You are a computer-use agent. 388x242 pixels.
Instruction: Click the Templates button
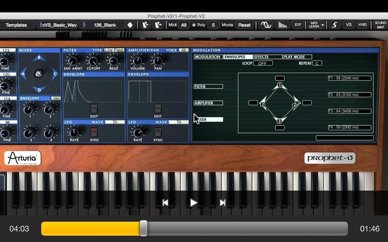tap(16, 25)
